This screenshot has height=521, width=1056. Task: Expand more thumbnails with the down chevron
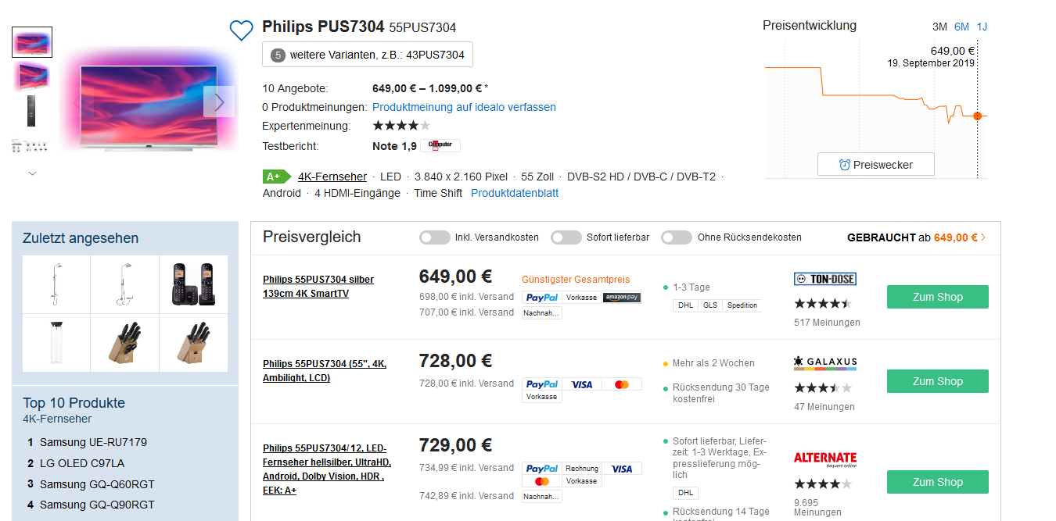32,173
